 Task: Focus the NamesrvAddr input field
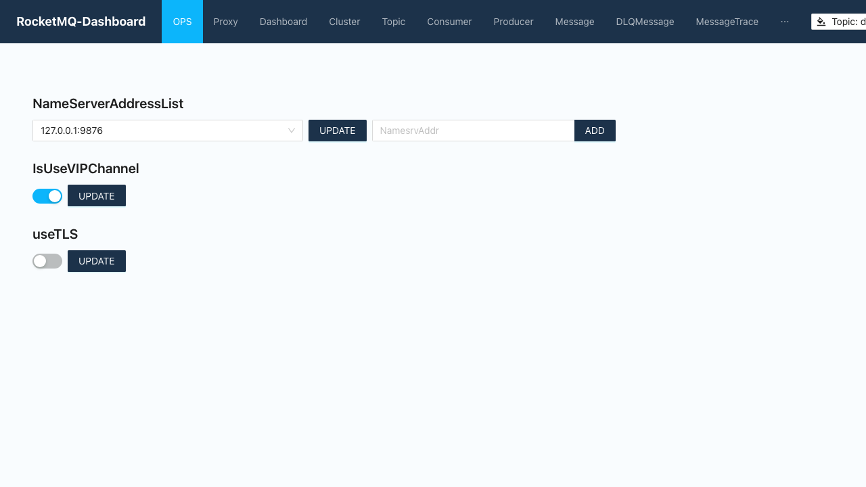click(474, 131)
